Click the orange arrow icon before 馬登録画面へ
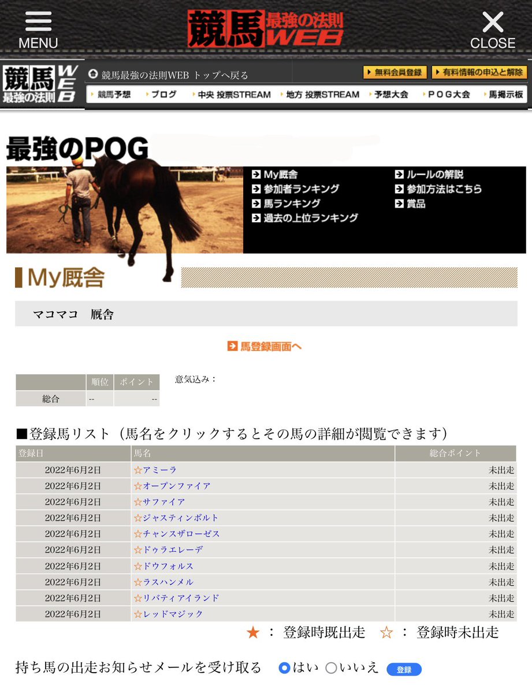Image resolution: width=532 pixels, height=694 pixels. pyautogui.click(x=232, y=346)
